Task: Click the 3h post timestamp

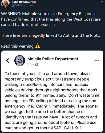Action: point(30,64)
